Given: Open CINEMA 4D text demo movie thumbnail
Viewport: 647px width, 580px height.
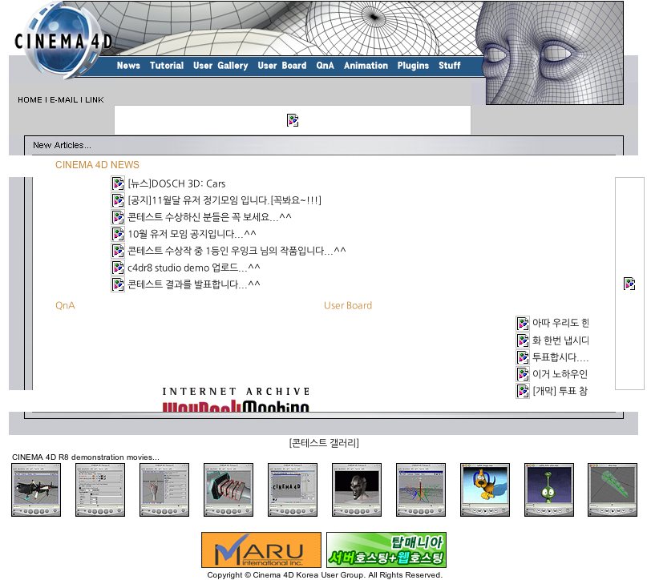Looking at the screenshot, I should coord(293,489).
